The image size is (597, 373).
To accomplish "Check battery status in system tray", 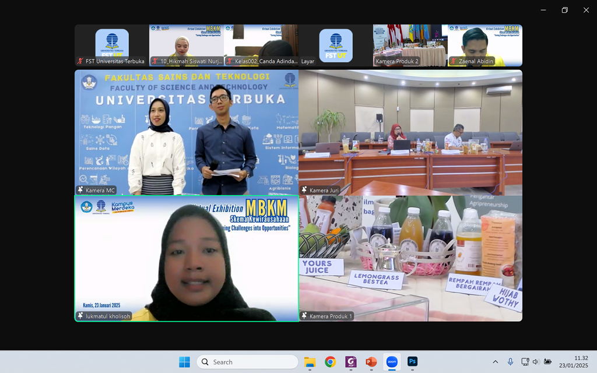I will tap(547, 362).
